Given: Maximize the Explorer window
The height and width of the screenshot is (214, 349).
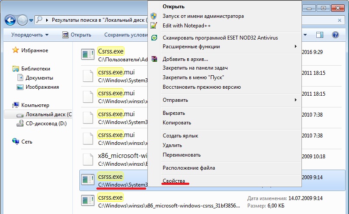Looking at the screenshot, I should (x=323, y=8).
